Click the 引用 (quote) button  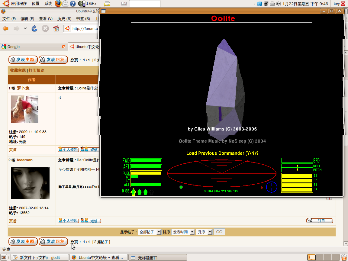pyautogui.click(x=320, y=221)
